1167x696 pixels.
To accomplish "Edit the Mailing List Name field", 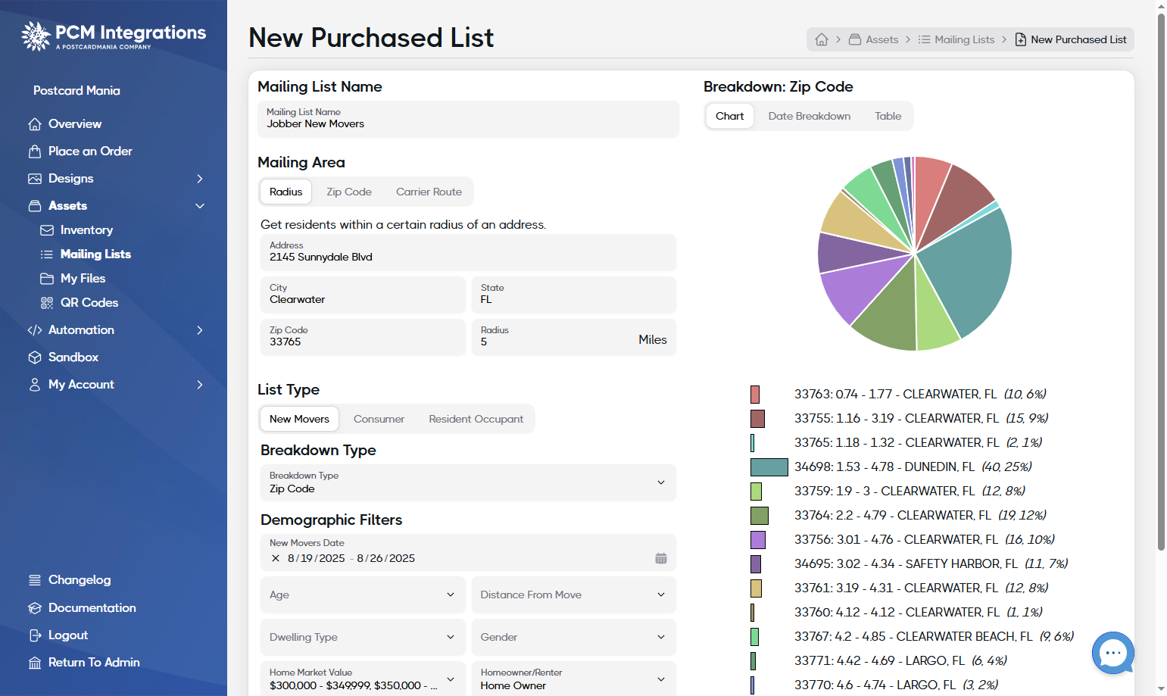I will pos(468,119).
